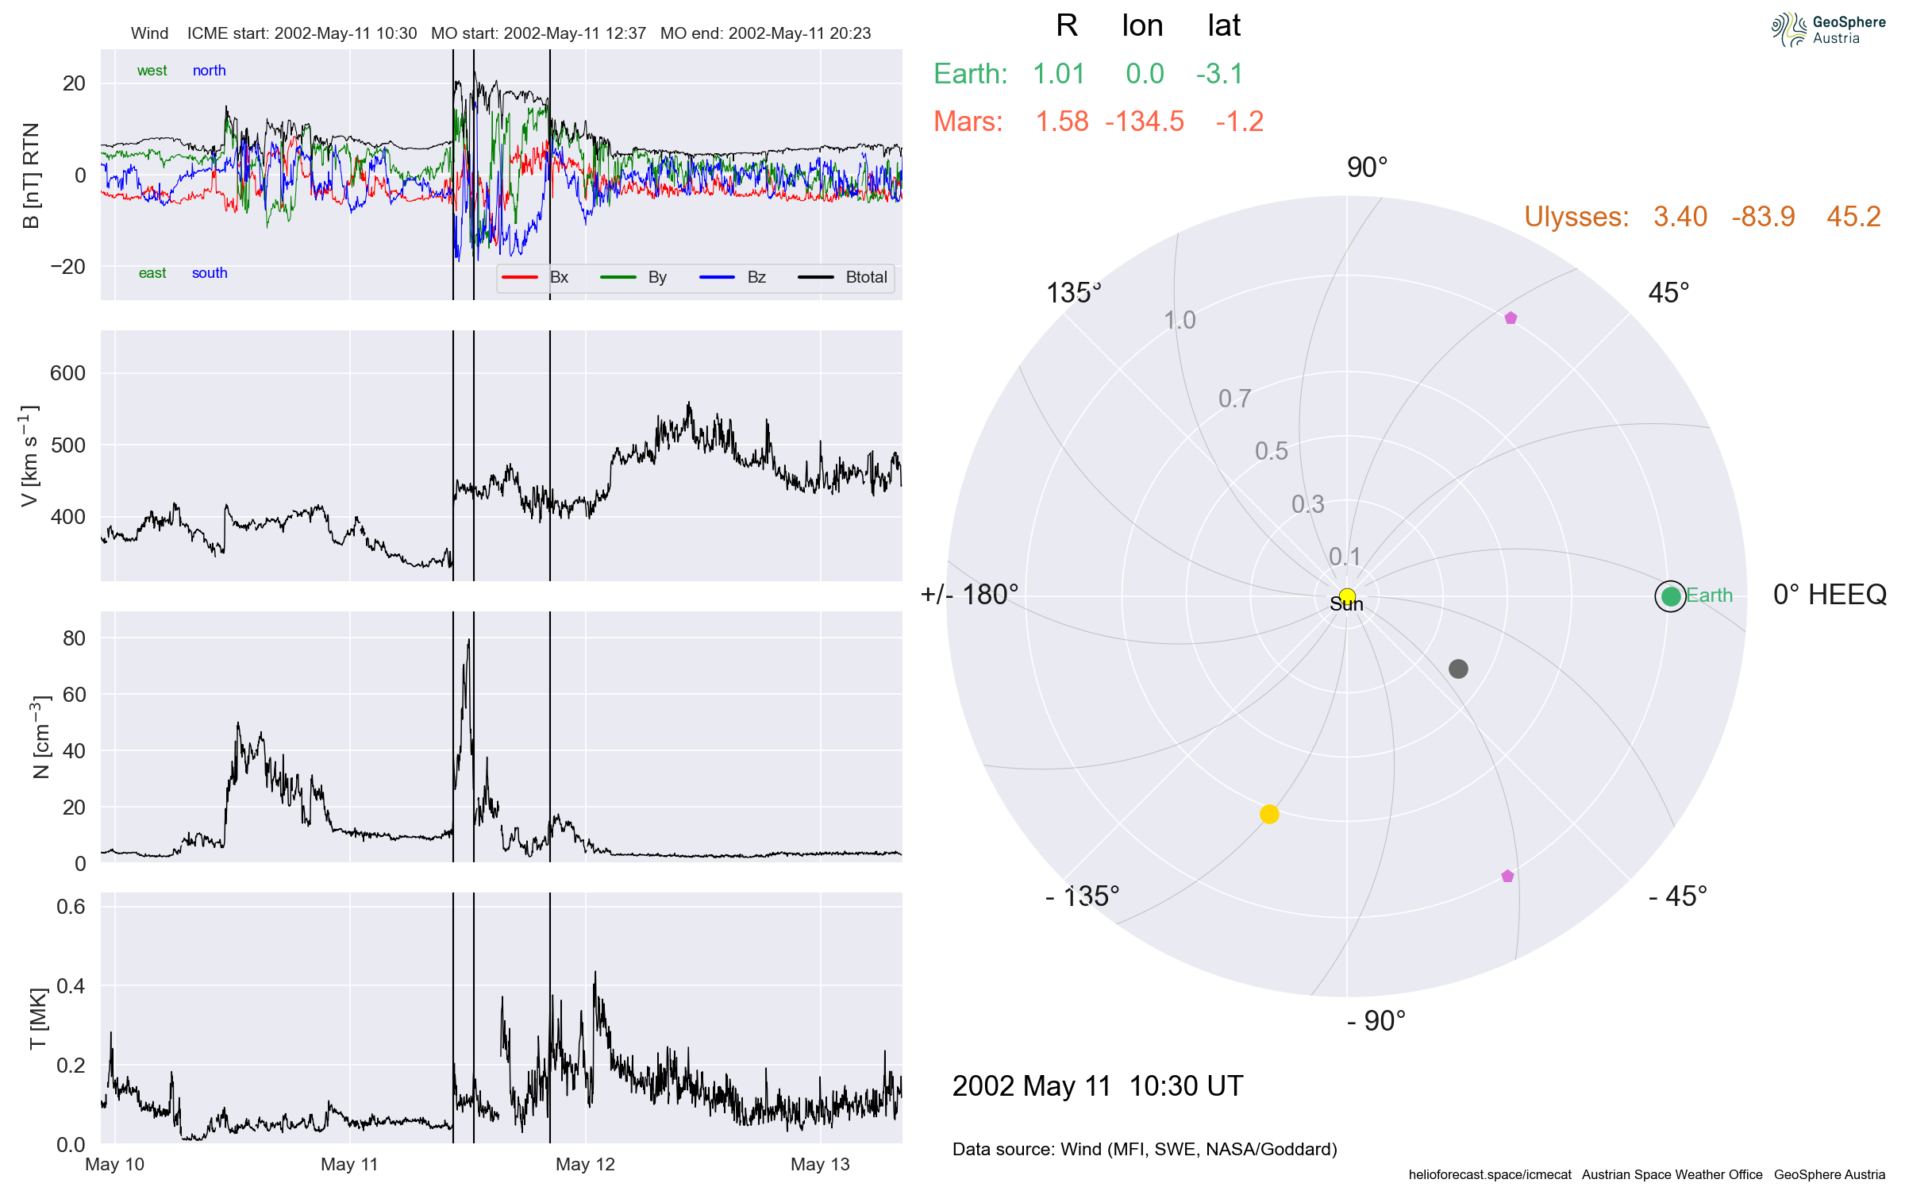The width and height of the screenshot is (1905, 1191).
Task: Click the 'east' label in magnetic field panel
Action: click(x=152, y=273)
